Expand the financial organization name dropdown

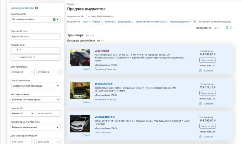[x=58, y=127]
